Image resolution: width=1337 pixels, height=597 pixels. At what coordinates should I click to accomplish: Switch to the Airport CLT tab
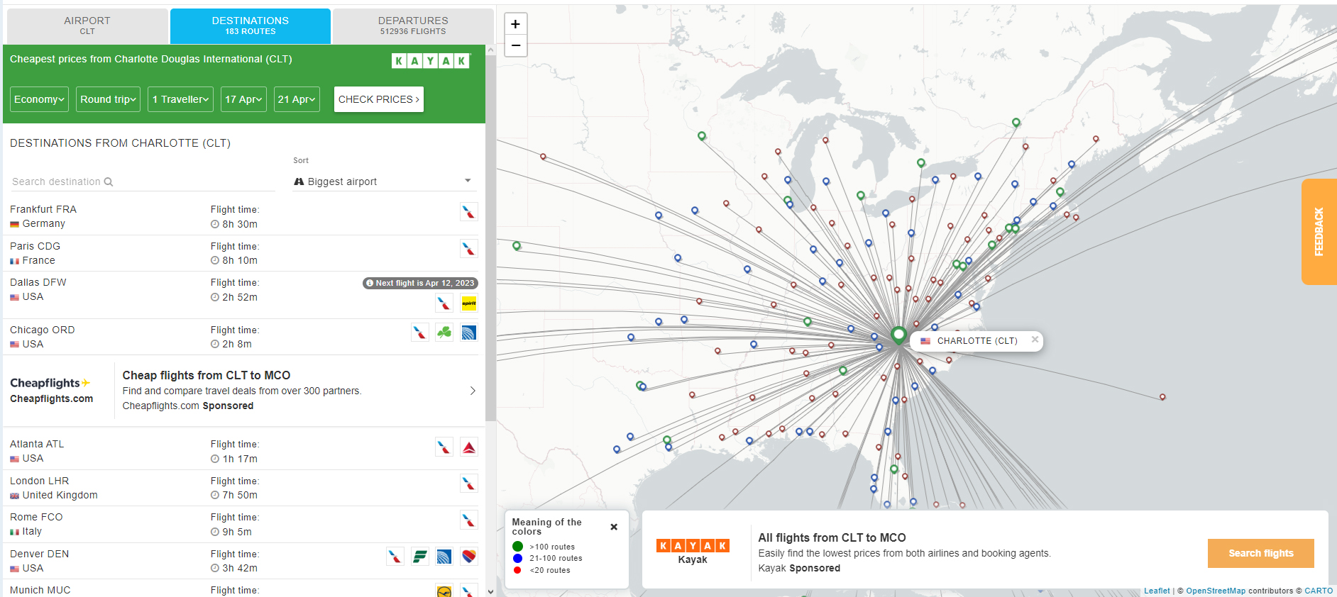coord(87,26)
